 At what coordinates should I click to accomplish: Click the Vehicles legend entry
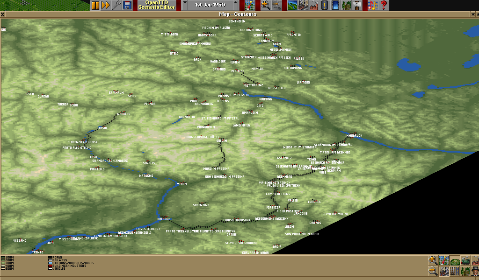coord(57,268)
